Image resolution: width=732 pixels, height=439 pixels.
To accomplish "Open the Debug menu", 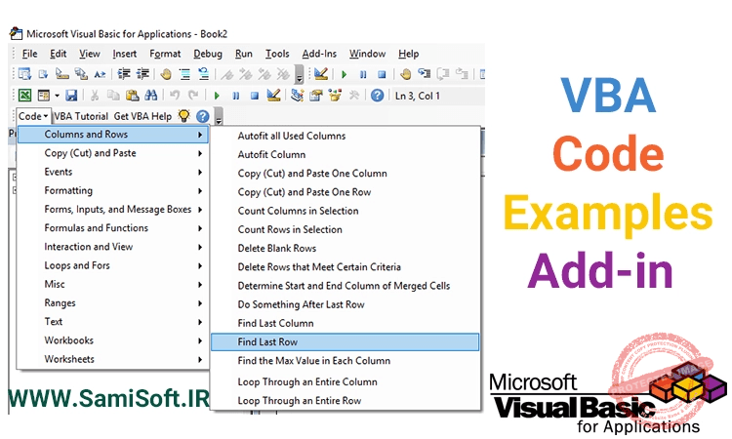I will point(208,54).
